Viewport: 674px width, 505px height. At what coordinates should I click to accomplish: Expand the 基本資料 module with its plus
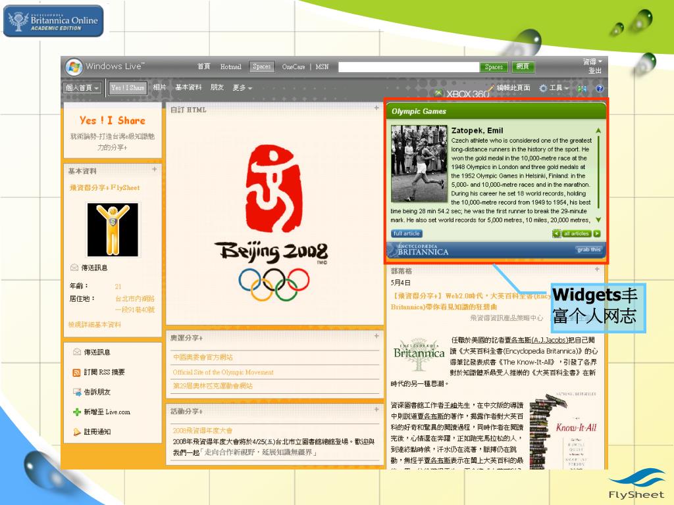coord(154,170)
